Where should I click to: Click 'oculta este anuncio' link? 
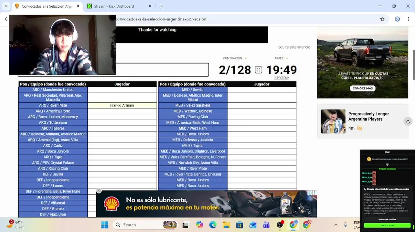coord(294,47)
